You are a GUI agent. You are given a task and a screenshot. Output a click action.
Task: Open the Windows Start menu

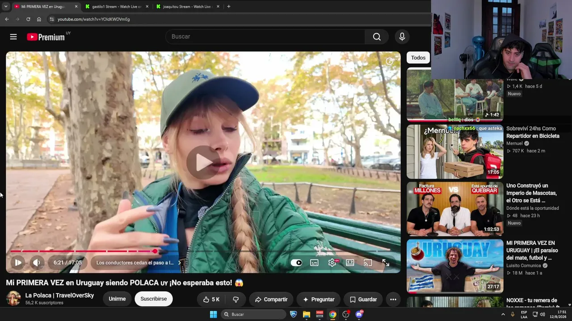coord(214,314)
